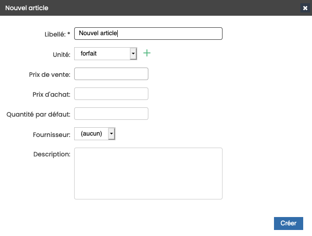312x236 pixels.
Task: Click the Prix de vente label
Action: tap(50, 75)
